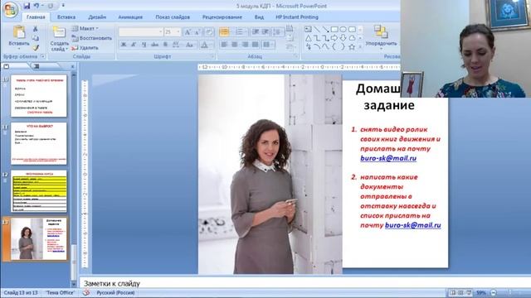Viewport: 531px width, 298px height.
Task: Create a new slide with Создать слайд
Action: (59, 38)
